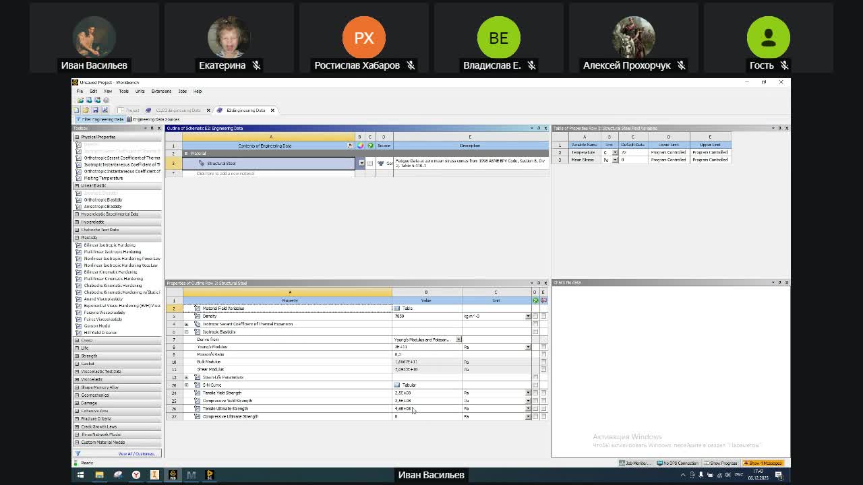Open the Windows Start menu
The width and height of the screenshot is (863, 485).
click(80, 475)
